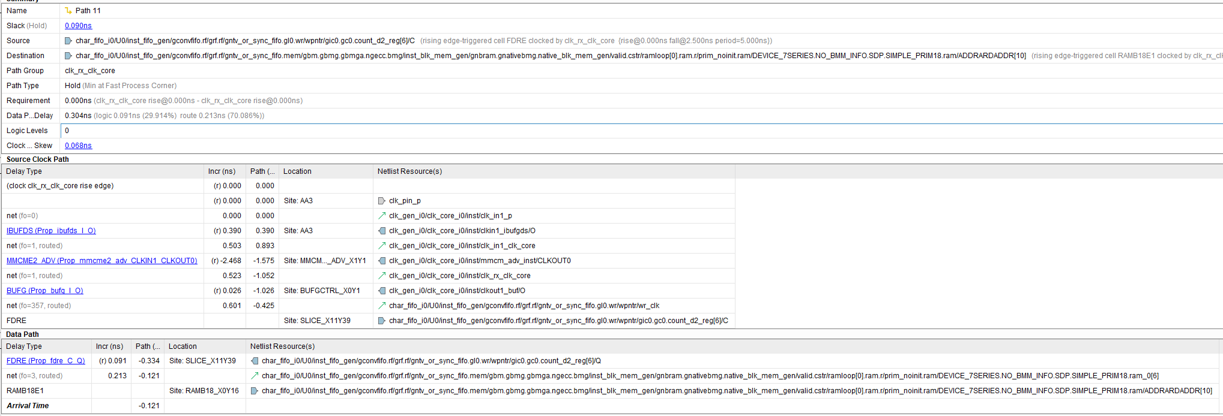Open BUFG (Prop_bufg_I_O) delay link
Screen dimensions: 1223x416
click(x=45, y=291)
